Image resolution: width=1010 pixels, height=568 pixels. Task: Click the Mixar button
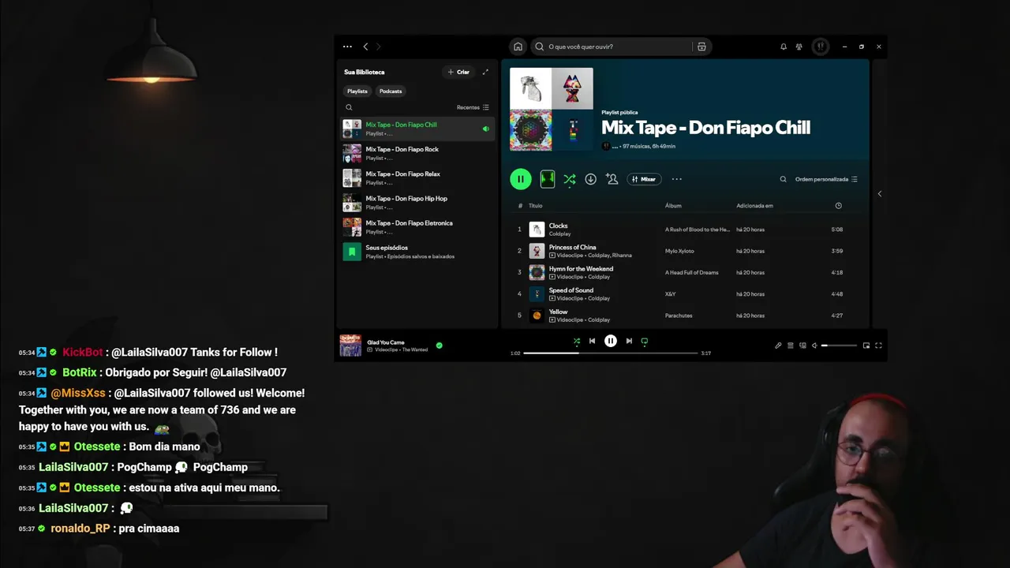[644, 179]
